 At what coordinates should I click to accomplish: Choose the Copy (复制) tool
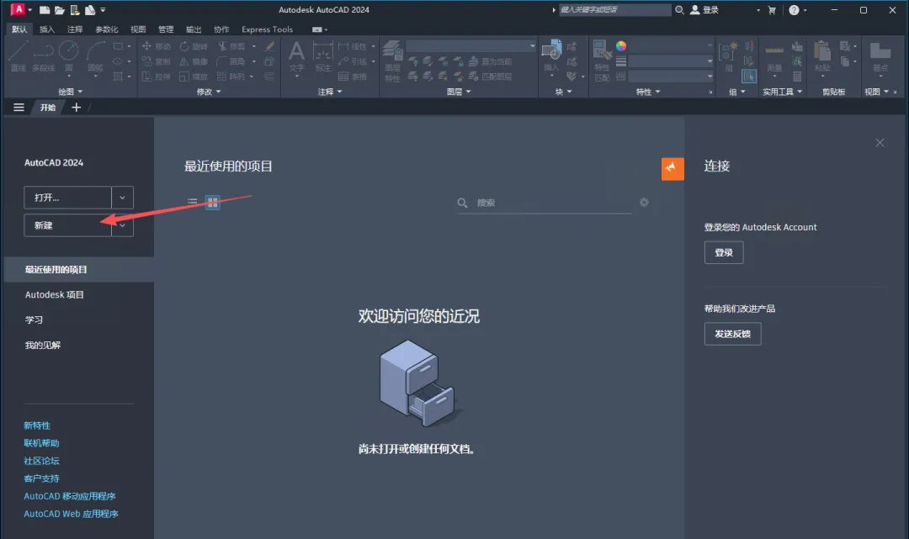click(x=157, y=61)
